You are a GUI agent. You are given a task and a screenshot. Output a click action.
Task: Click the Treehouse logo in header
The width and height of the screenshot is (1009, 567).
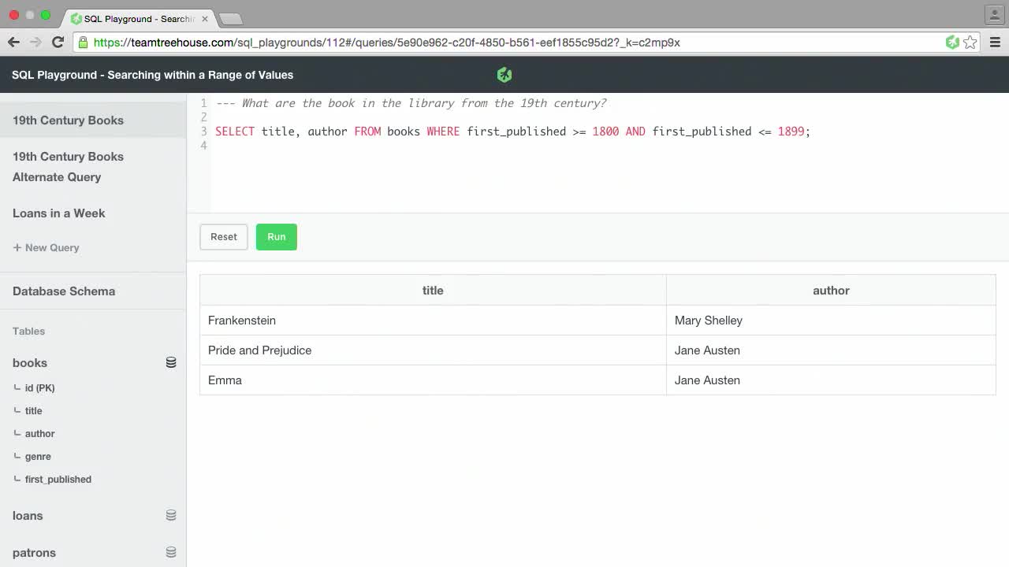point(504,75)
